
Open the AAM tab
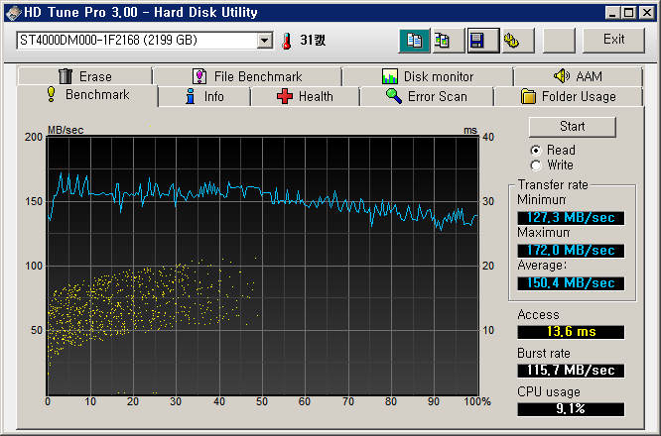coord(578,76)
